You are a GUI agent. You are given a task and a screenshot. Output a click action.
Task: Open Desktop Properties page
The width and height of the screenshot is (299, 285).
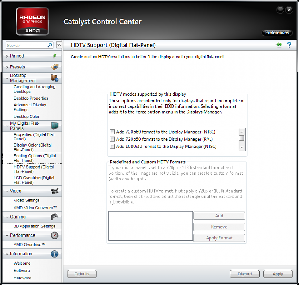pos(31,98)
